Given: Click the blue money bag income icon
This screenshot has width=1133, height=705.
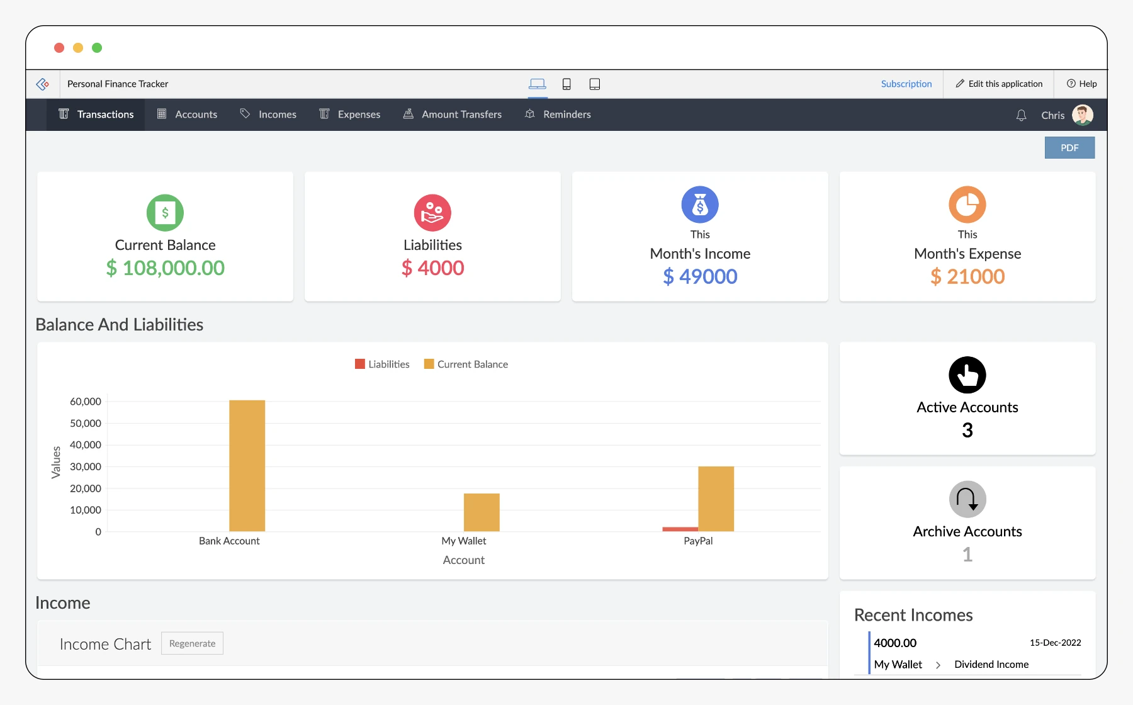Looking at the screenshot, I should pos(700,205).
